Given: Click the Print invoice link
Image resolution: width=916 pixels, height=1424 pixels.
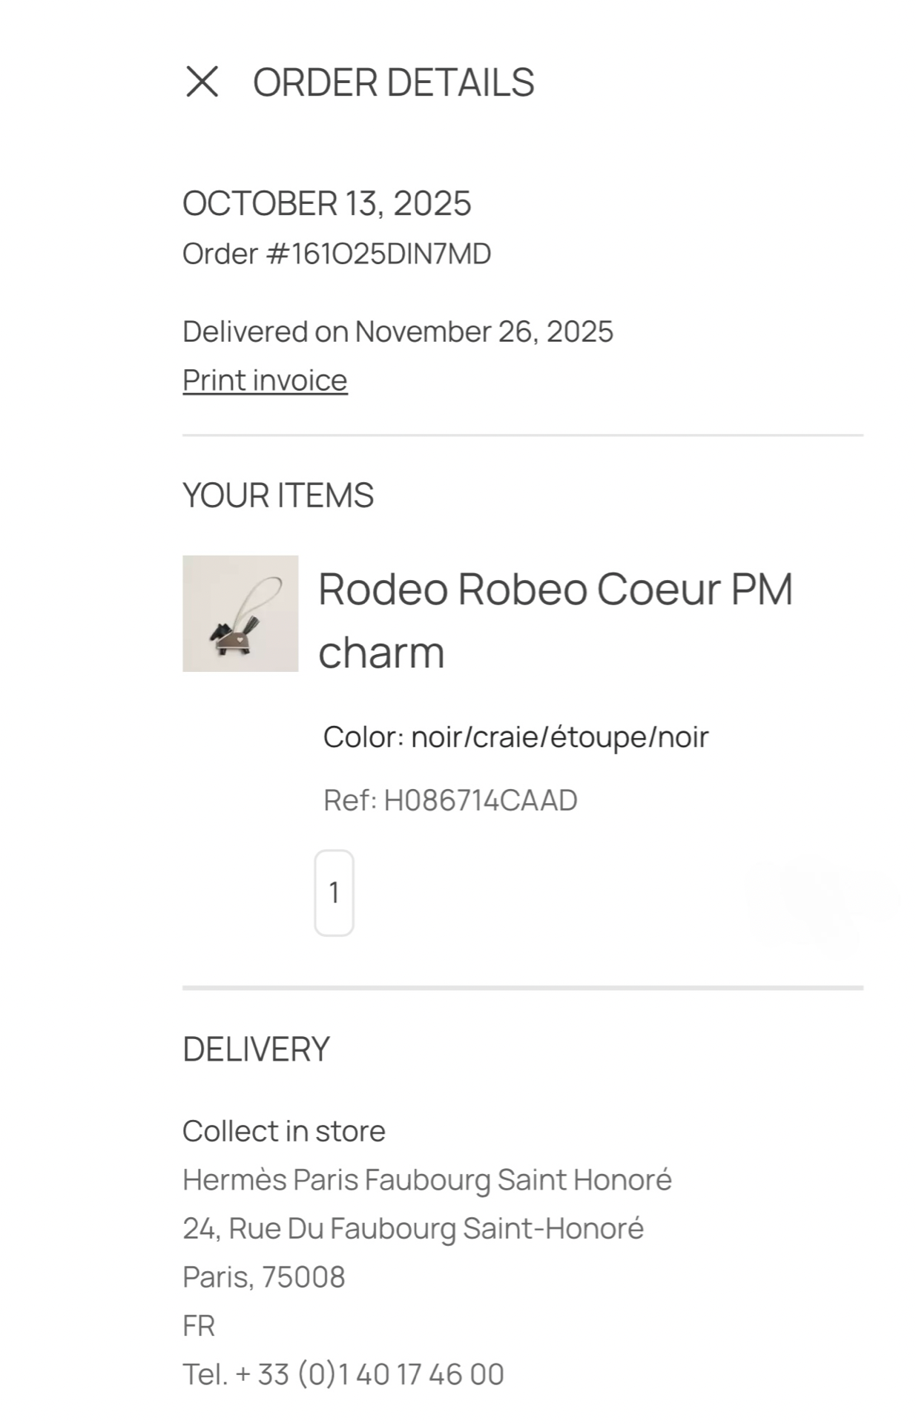Looking at the screenshot, I should point(265,380).
